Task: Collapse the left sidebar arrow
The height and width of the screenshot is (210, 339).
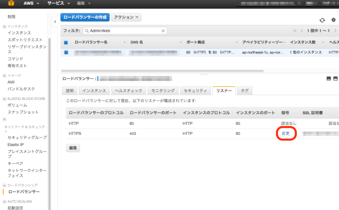Action: (x=55, y=22)
